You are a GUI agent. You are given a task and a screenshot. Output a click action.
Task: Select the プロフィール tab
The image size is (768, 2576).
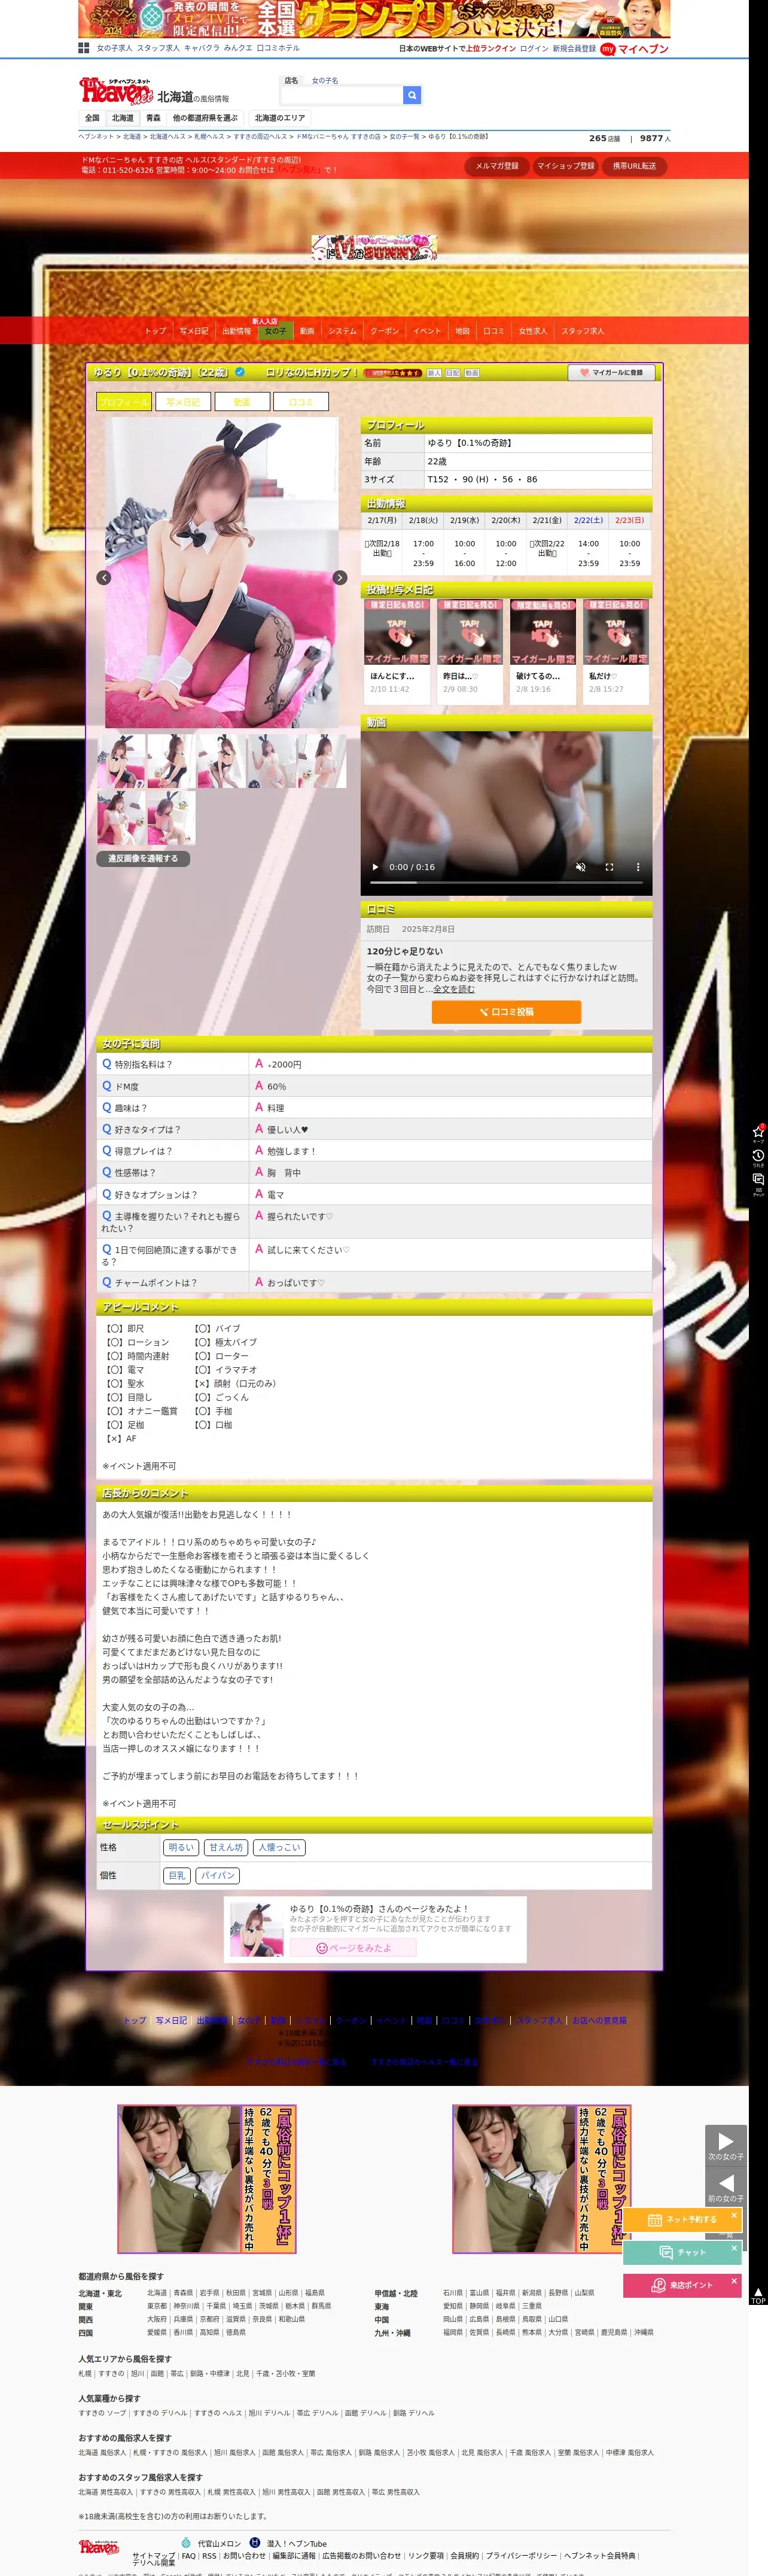tap(124, 402)
